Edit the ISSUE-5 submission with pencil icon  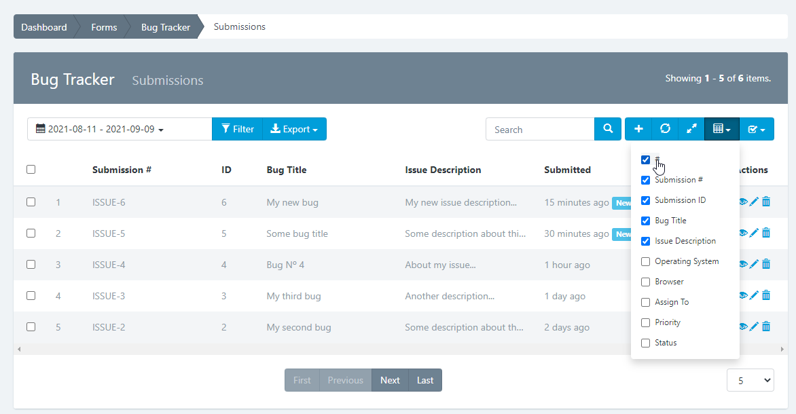[754, 233]
